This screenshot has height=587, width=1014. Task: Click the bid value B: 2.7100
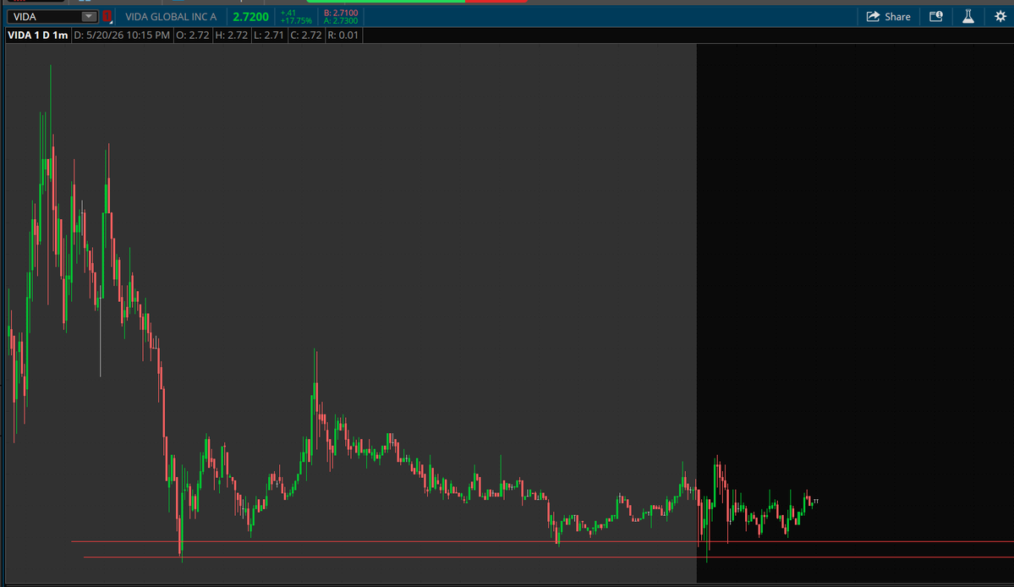click(x=341, y=13)
